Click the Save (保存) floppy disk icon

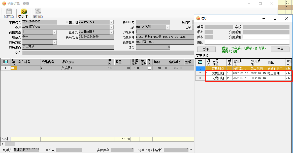[x=9, y=12]
